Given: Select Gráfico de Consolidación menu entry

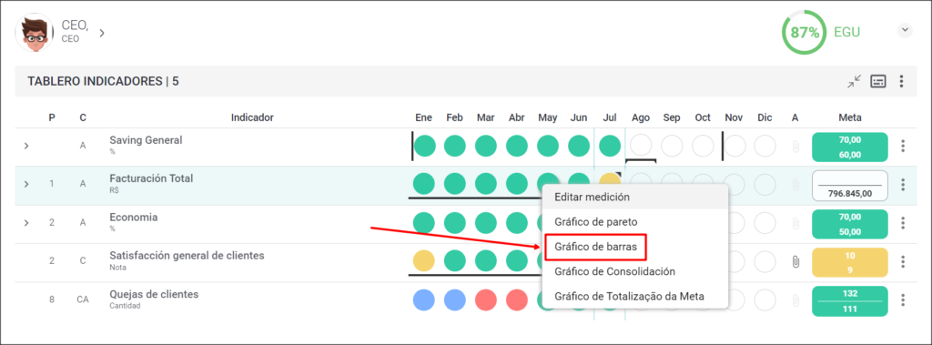Looking at the screenshot, I should [634, 271].
